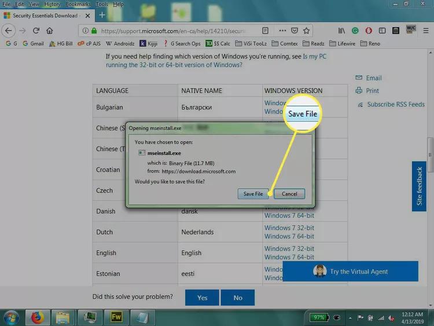Toggle the sidebar icon in toolbar
The image size is (434, 326).
(x=382, y=31)
